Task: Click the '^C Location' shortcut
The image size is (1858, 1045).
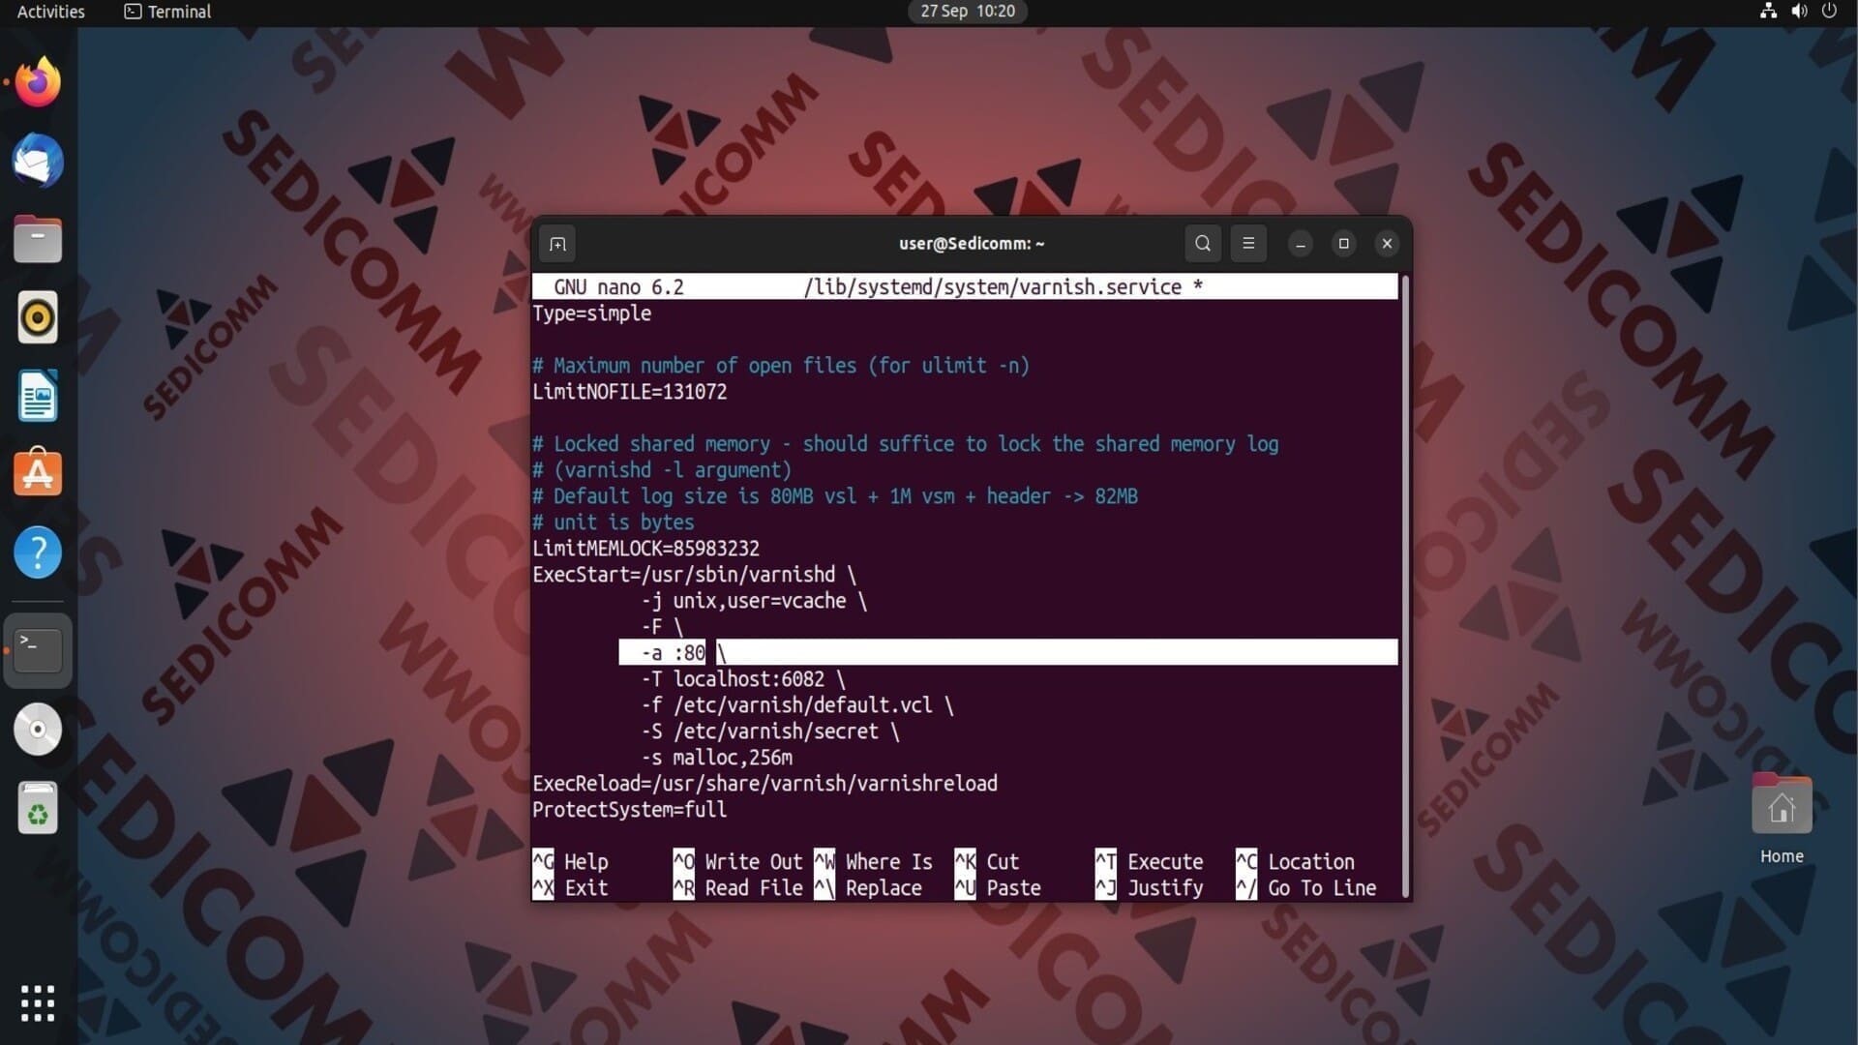Action: coord(1295,861)
